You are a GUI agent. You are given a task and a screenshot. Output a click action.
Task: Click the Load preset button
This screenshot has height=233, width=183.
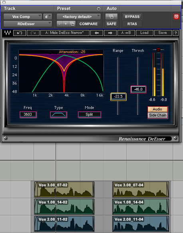pyautogui.click(x=145, y=33)
